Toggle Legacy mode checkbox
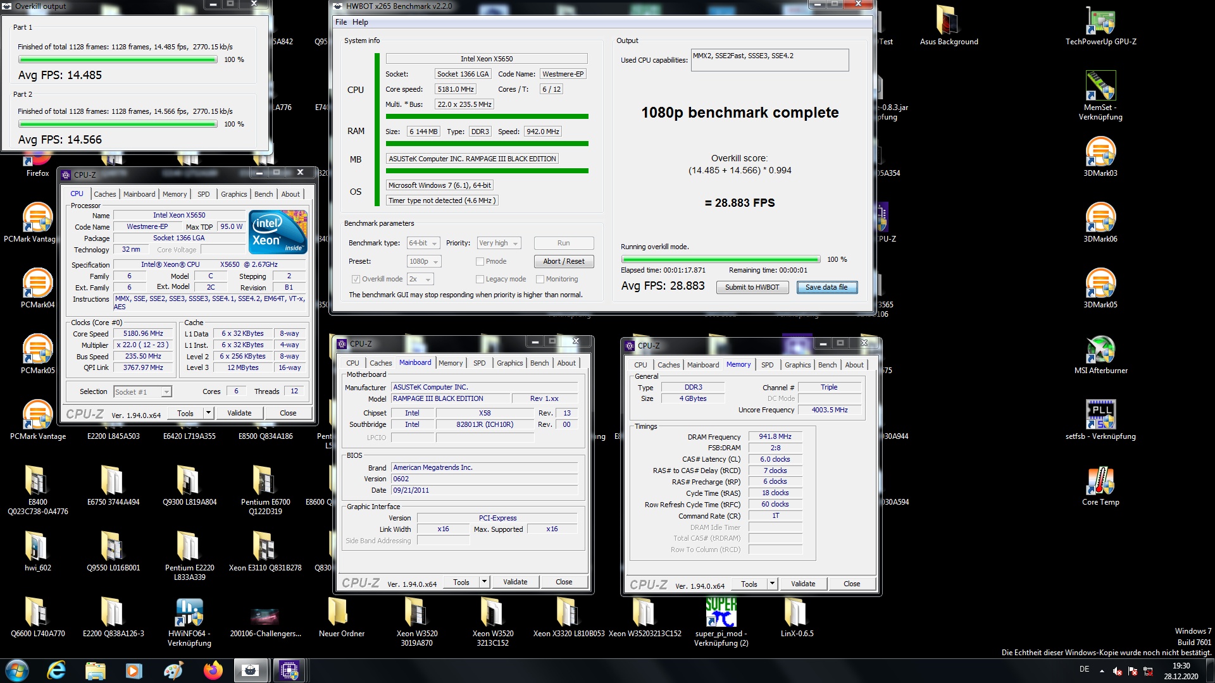The image size is (1215, 683). point(480,279)
